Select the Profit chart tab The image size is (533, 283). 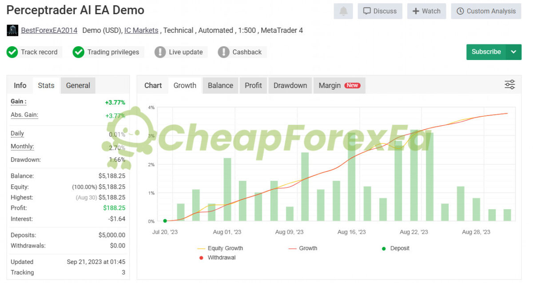tap(253, 85)
